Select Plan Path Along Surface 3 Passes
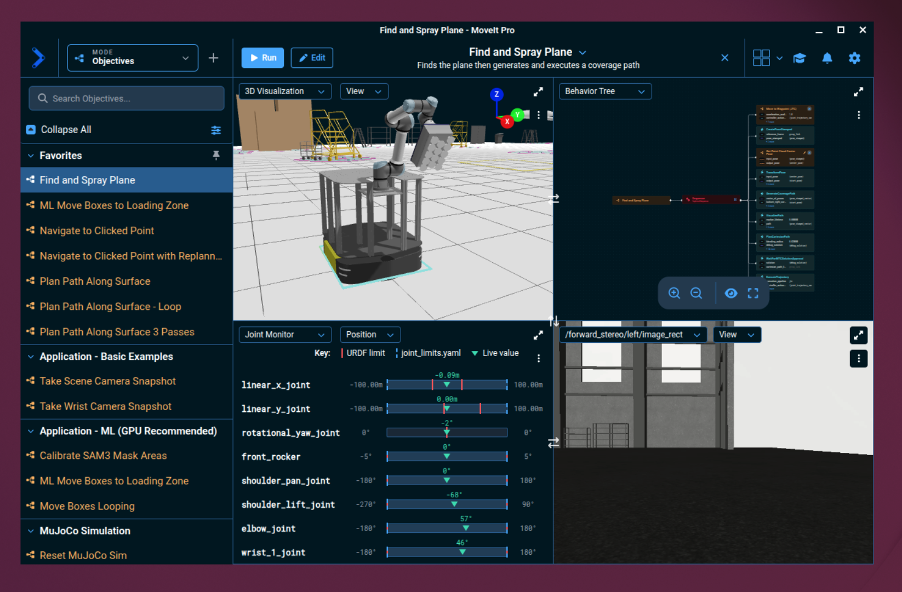902x592 pixels. (127, 332)
